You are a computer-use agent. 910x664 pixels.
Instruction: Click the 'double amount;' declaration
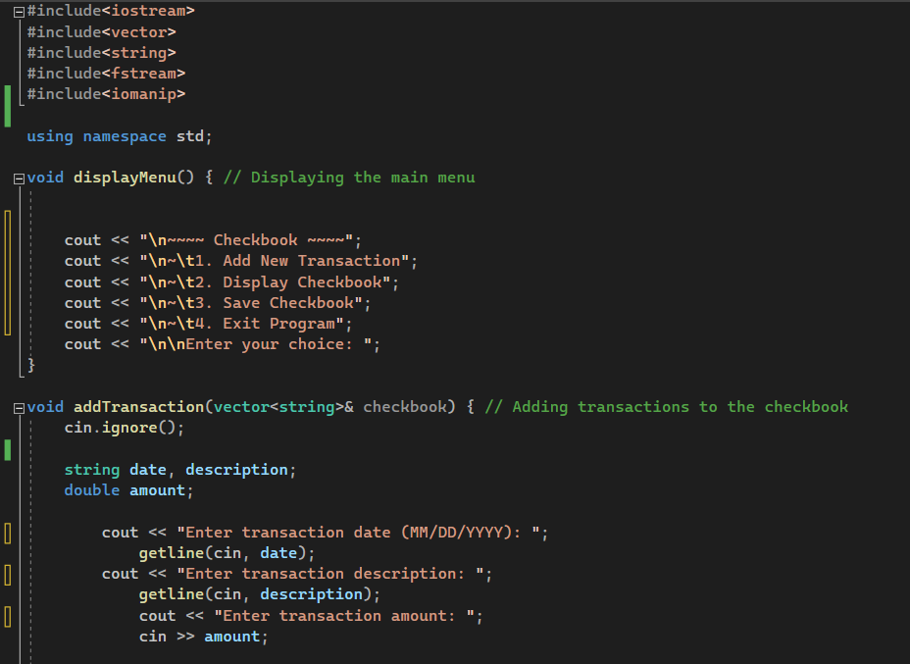pyautogui.click(x=128, y=490)
